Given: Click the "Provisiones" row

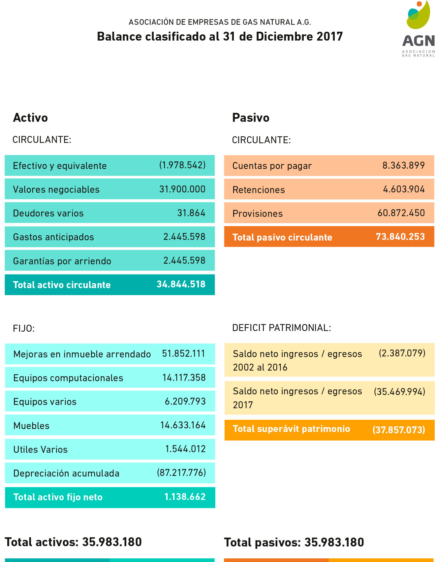Looking at the screenshot, I should pyautogui.click(x=329, y=213).
